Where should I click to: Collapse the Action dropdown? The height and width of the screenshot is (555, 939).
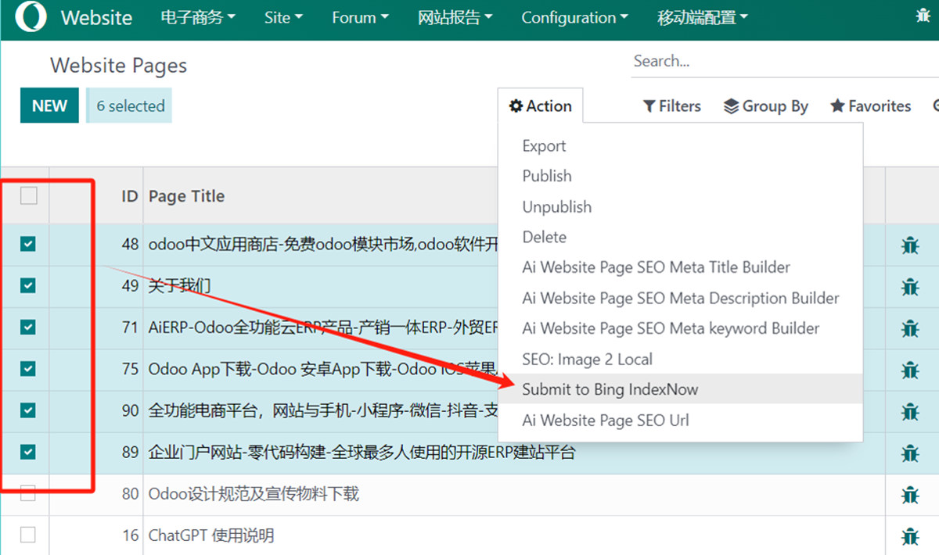tap(540, 106)
